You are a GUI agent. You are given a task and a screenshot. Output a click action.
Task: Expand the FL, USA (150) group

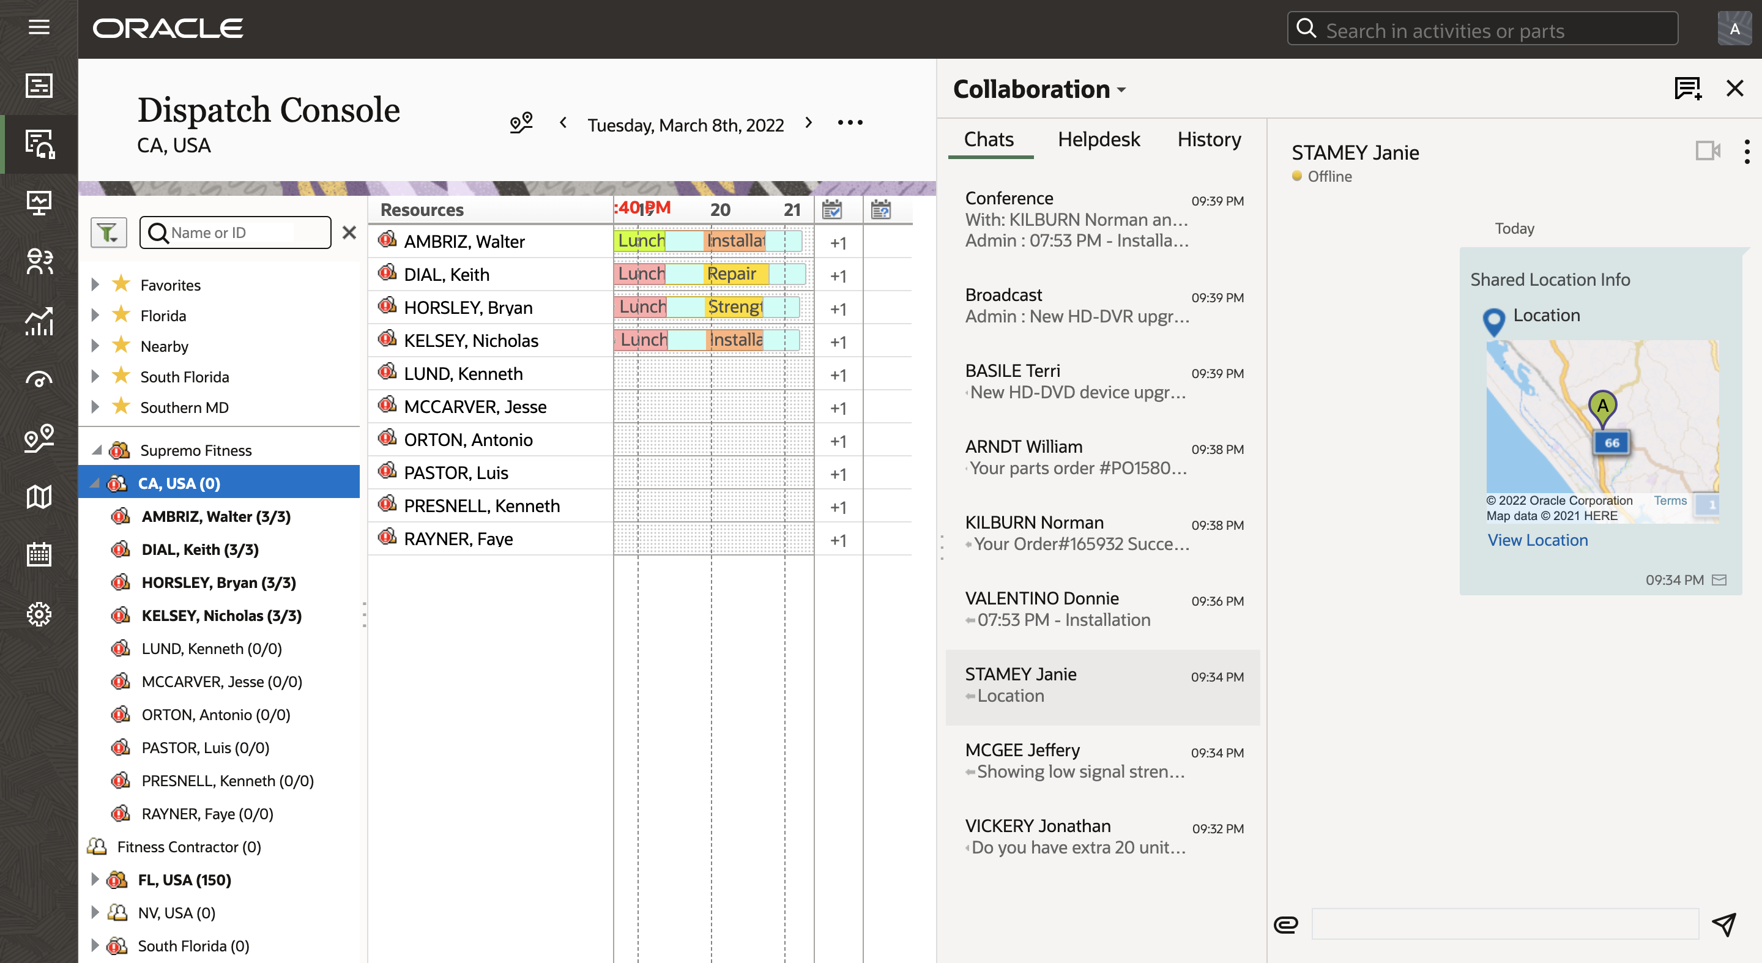pos(95,880)
